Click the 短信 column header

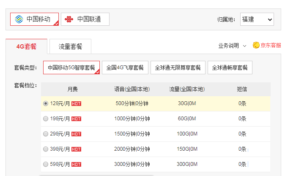coord(242,89)
